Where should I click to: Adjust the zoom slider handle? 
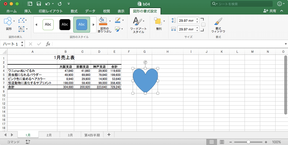pos(248,142)
